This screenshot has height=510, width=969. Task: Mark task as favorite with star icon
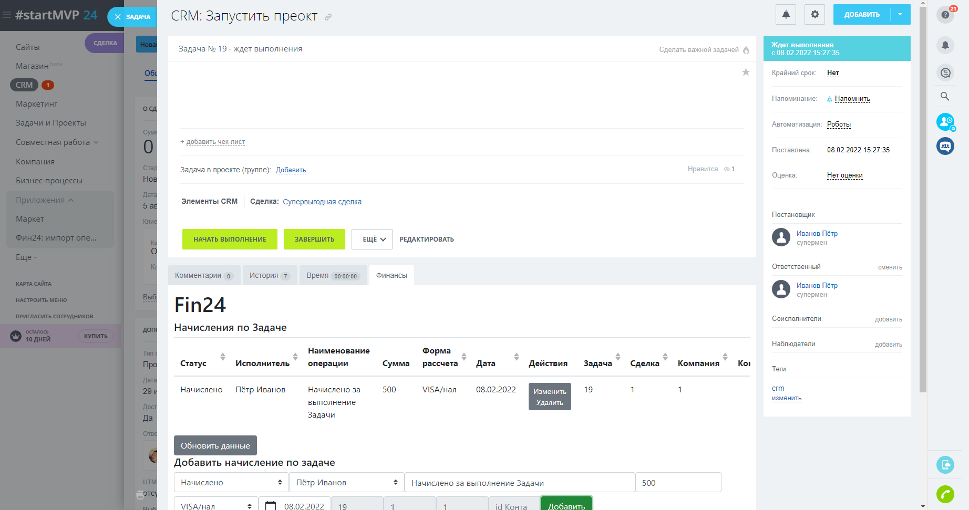click(745, 72)
